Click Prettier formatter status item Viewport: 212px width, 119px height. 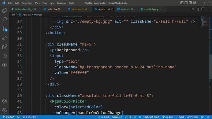click(x=192, y=117)
